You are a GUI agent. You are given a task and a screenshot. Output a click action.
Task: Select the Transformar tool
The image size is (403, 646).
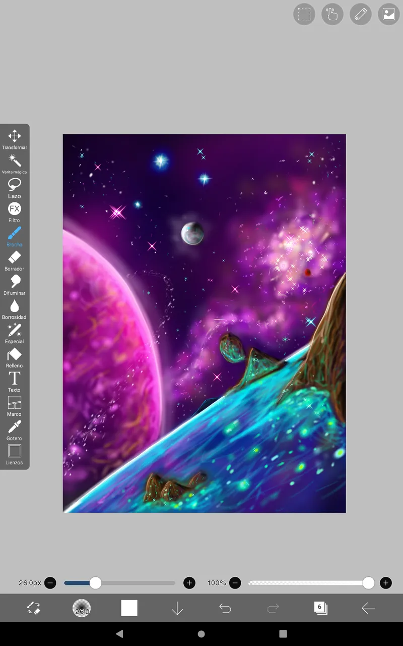coord(15,139)
